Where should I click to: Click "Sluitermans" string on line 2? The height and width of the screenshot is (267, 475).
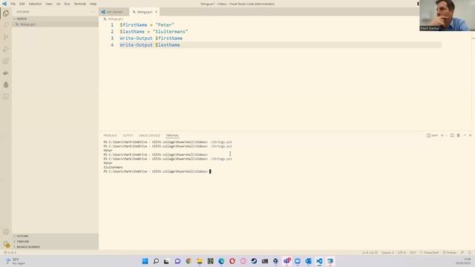pos(170,31)
